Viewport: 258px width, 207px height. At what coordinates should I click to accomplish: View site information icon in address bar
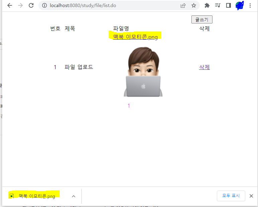pyautogui.click(x=45, y=5)
